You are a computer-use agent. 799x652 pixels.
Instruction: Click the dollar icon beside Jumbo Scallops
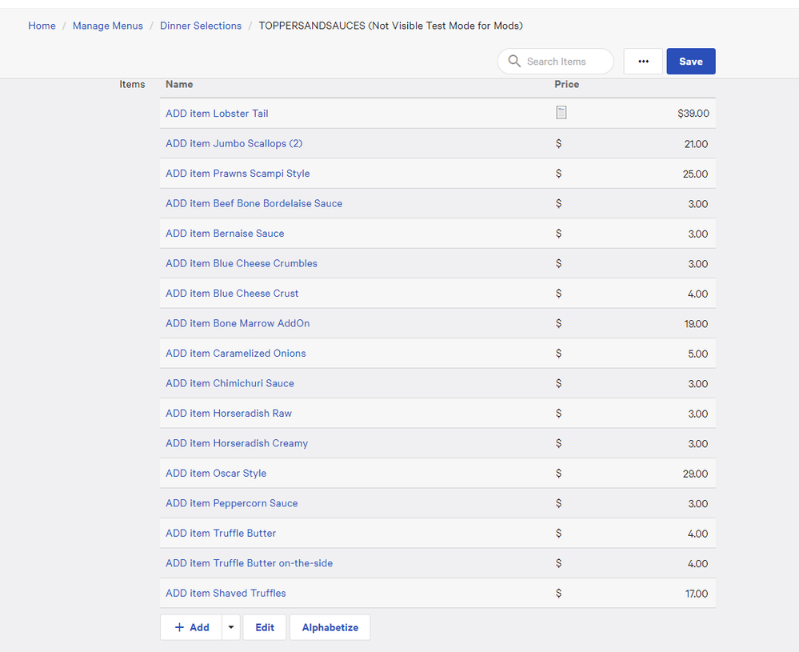click(558, 144)
